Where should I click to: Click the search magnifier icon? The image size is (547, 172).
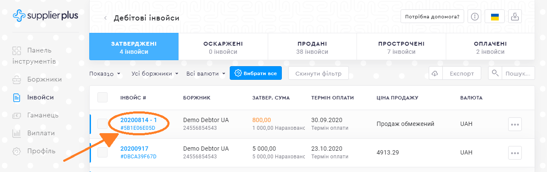[x=495, y=73]
